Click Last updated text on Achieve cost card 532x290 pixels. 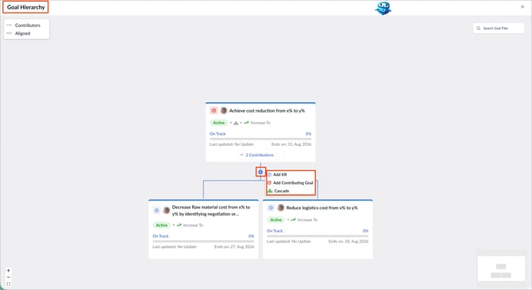231,144
